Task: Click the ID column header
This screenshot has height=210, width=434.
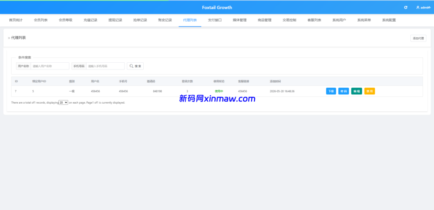Action: click(17, 81)
